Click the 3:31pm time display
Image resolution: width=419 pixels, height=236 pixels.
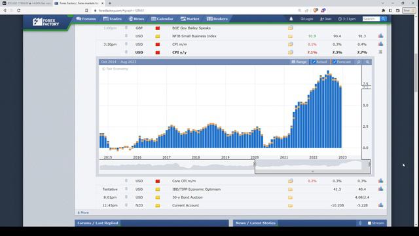(347, 19)
